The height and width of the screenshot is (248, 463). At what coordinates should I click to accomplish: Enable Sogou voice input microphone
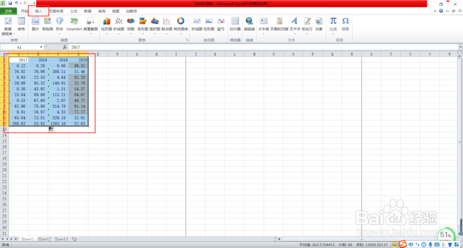431,244
